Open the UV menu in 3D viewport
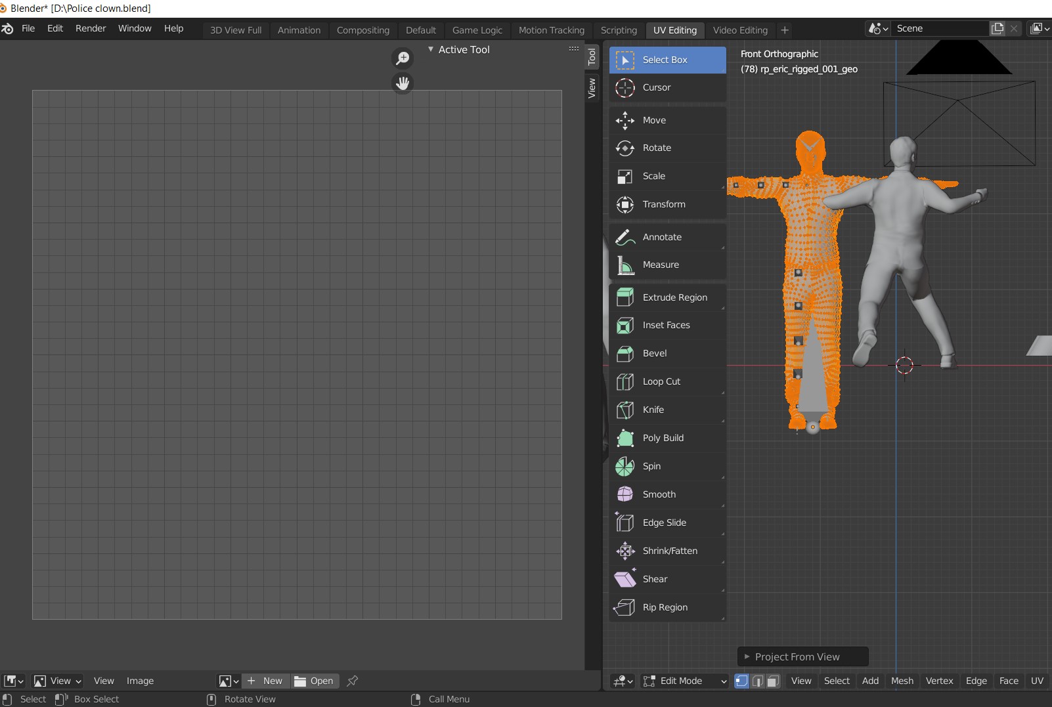The width and height of the screenshot is (1052, 707). click(1037, 681)
